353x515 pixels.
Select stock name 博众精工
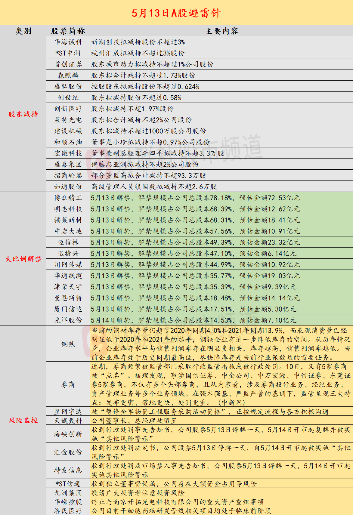(68, 198)
